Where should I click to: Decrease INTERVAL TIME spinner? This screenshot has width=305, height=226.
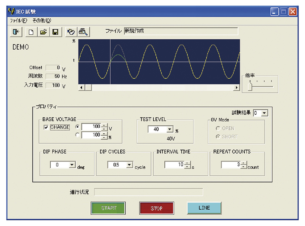click(x=187, y=167)
